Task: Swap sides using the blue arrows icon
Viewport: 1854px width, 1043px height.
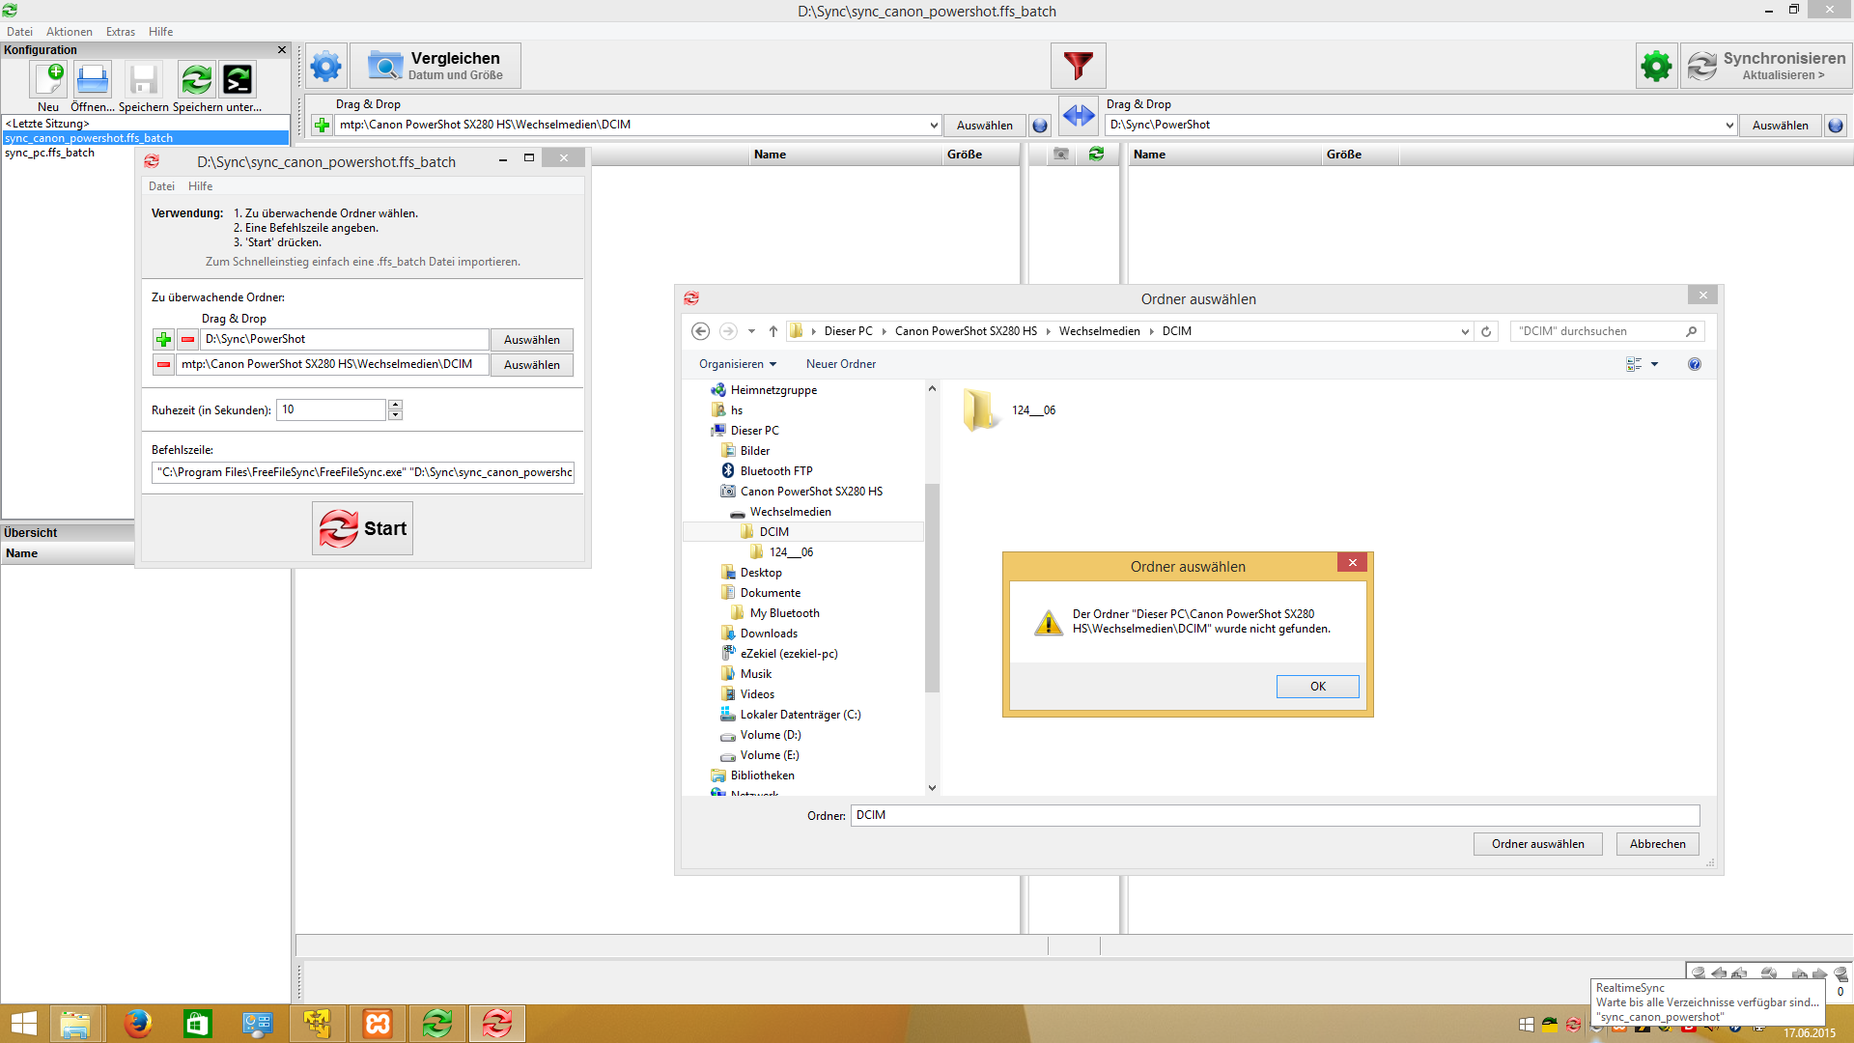Action: coord(1079,116)
